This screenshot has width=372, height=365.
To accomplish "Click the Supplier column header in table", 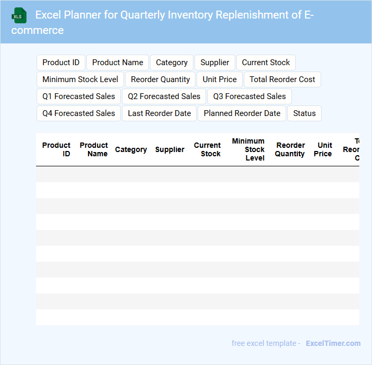I will (170, 149).
